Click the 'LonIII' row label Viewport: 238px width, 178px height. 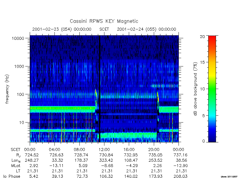pyautogui.click(x=16, y=160)
